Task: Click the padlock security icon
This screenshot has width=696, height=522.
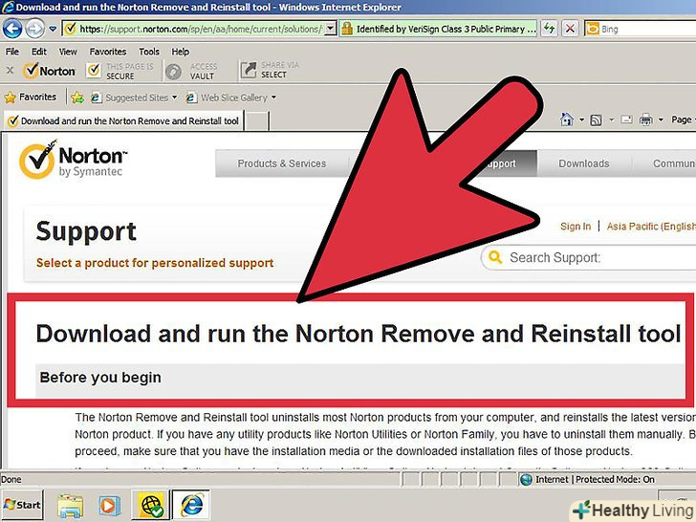Action: (347, 29)
